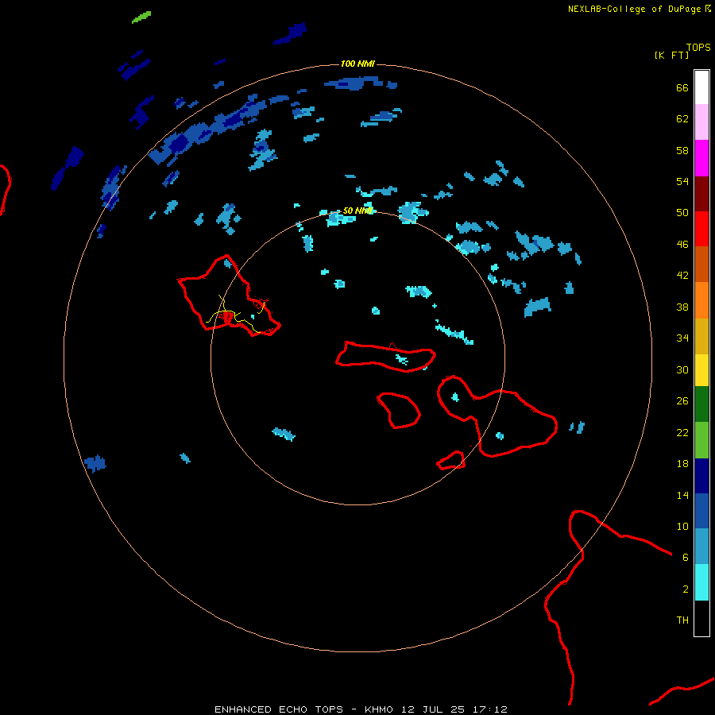Click the legend value 54
Image resolution: width=715 pixels, height=715 pixels.
click(x=682, y=181)
